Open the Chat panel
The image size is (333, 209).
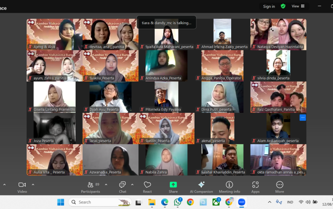tap(122, 186)
